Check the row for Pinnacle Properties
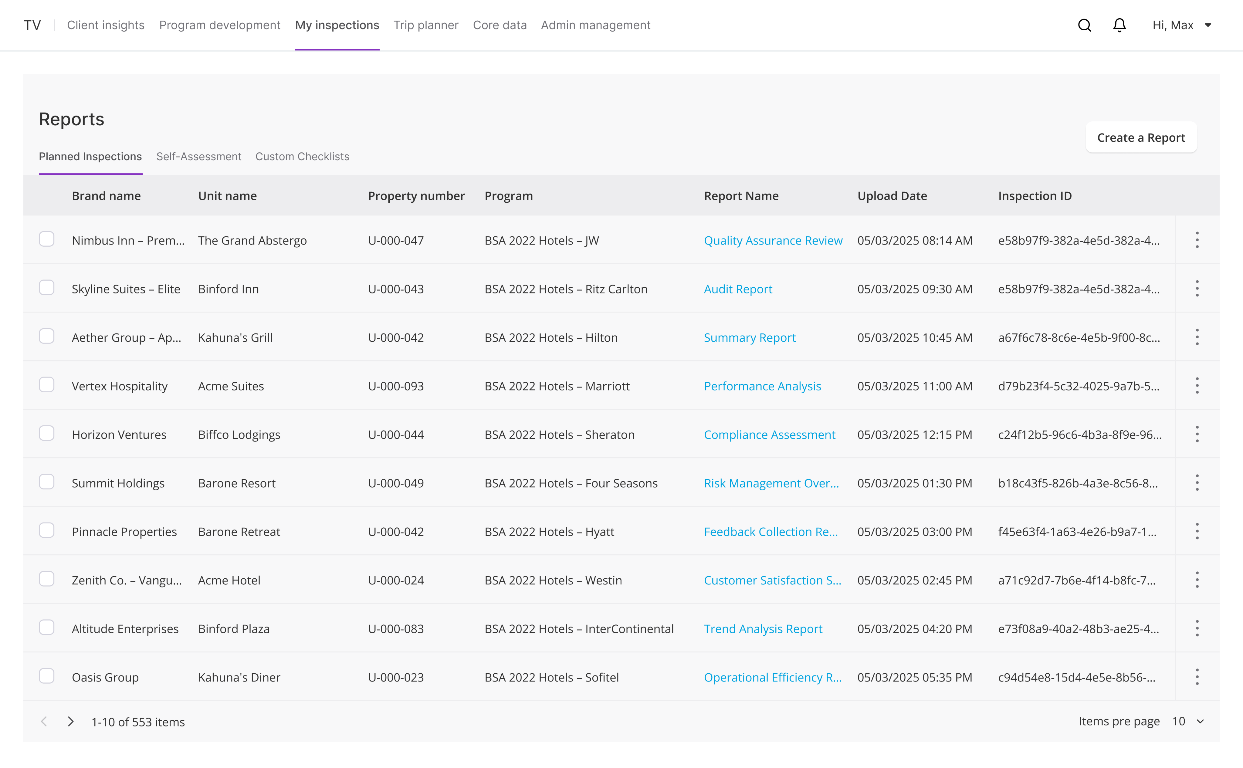Screen dimensions: 1243x768 coord(46,530)
